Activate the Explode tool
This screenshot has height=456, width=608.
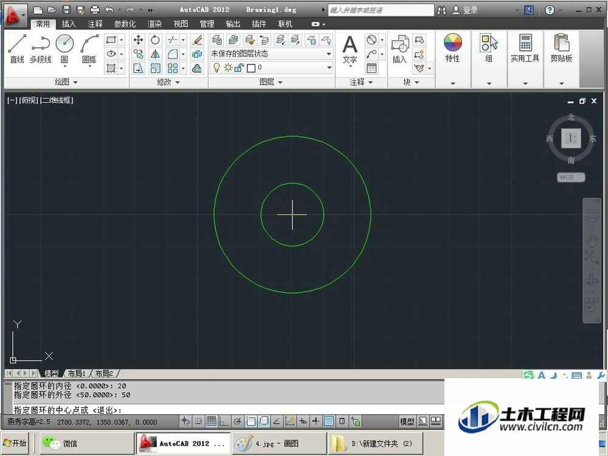click(197, 54)
